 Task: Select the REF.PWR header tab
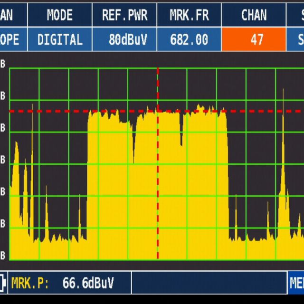click(125, 15)
